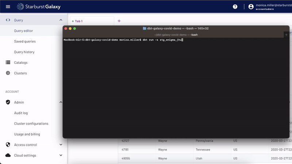The height and width of the screenshot is (164, 292).
Task: Click the terminal command line text
Action: point(123,40)
